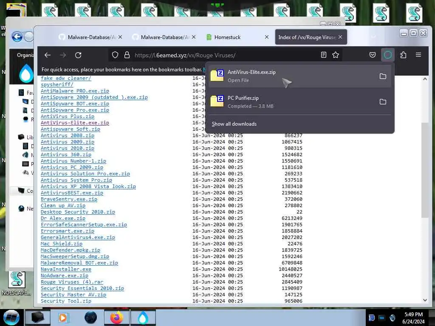
Task: Download Desktop Security 2010.zip
Action: point(78,212)
